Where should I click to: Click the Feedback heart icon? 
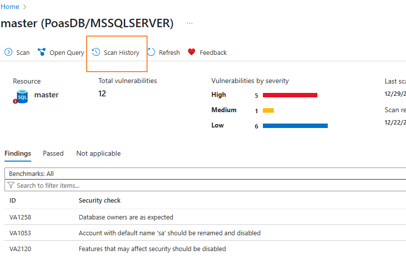point(192,52)
